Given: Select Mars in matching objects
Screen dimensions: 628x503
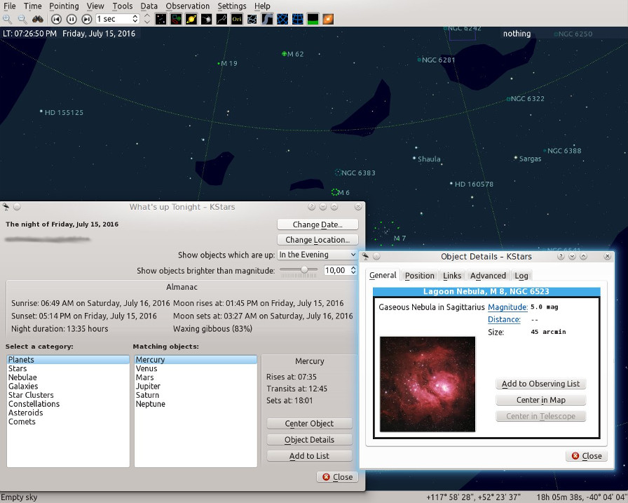Looking at the screenshot, I should point(196,377).
